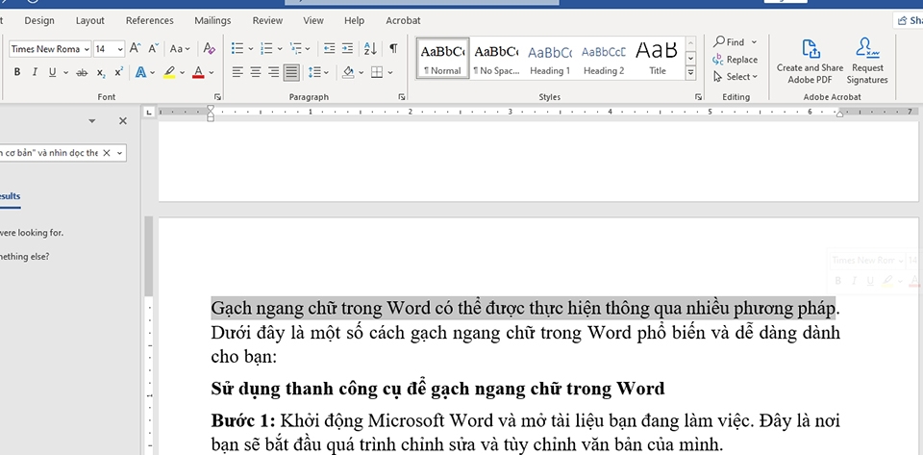Open the Review tab

coord(268,20)
